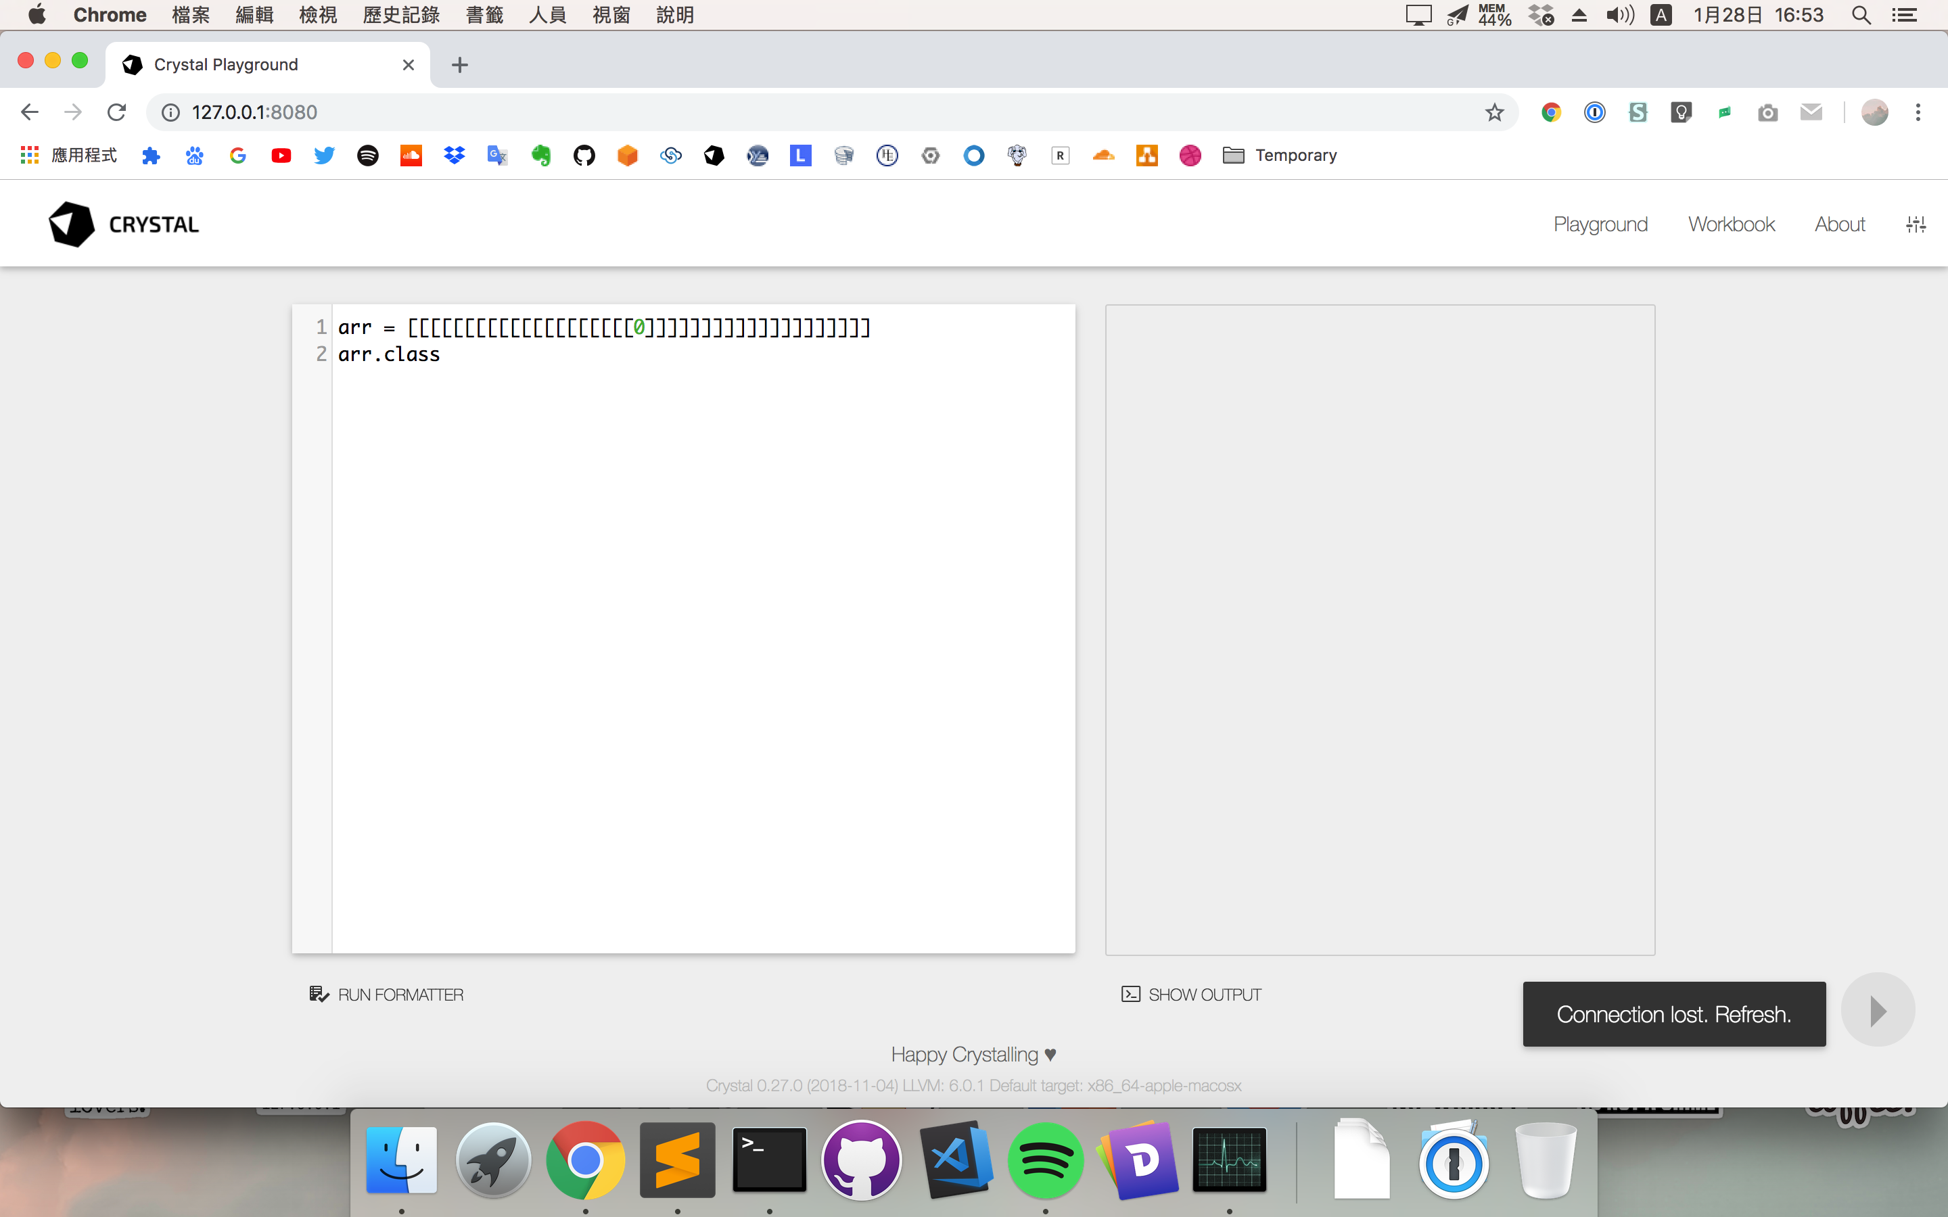This screenshot has height=1217, width=1948.
Task: Click the Crystal logo in the page header
Action: point(124,224)
